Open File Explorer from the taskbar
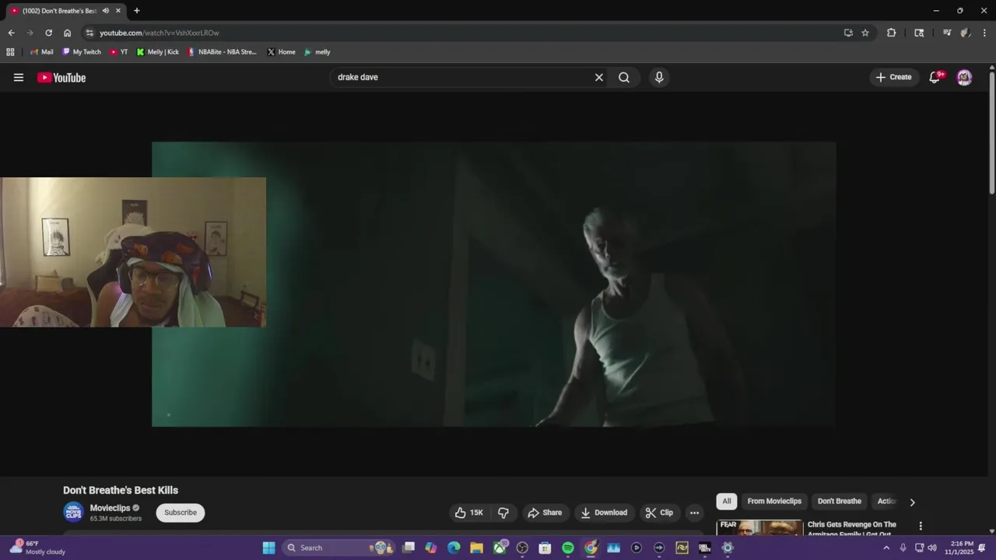Image resolution: width=996 pixels, height=560 pixels. pos(476,548)
